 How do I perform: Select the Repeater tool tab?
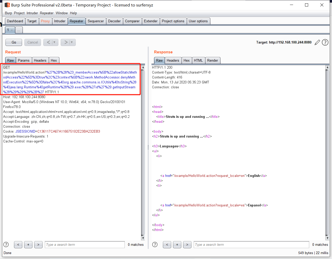coord(77,21)
